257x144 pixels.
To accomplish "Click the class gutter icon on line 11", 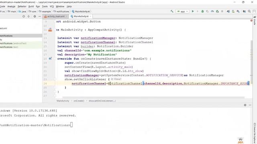I will pyautogui.click(x=50, y=30).
